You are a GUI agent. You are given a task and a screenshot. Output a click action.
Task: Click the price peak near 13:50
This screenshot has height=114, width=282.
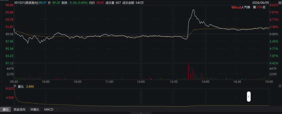[194, 10]
